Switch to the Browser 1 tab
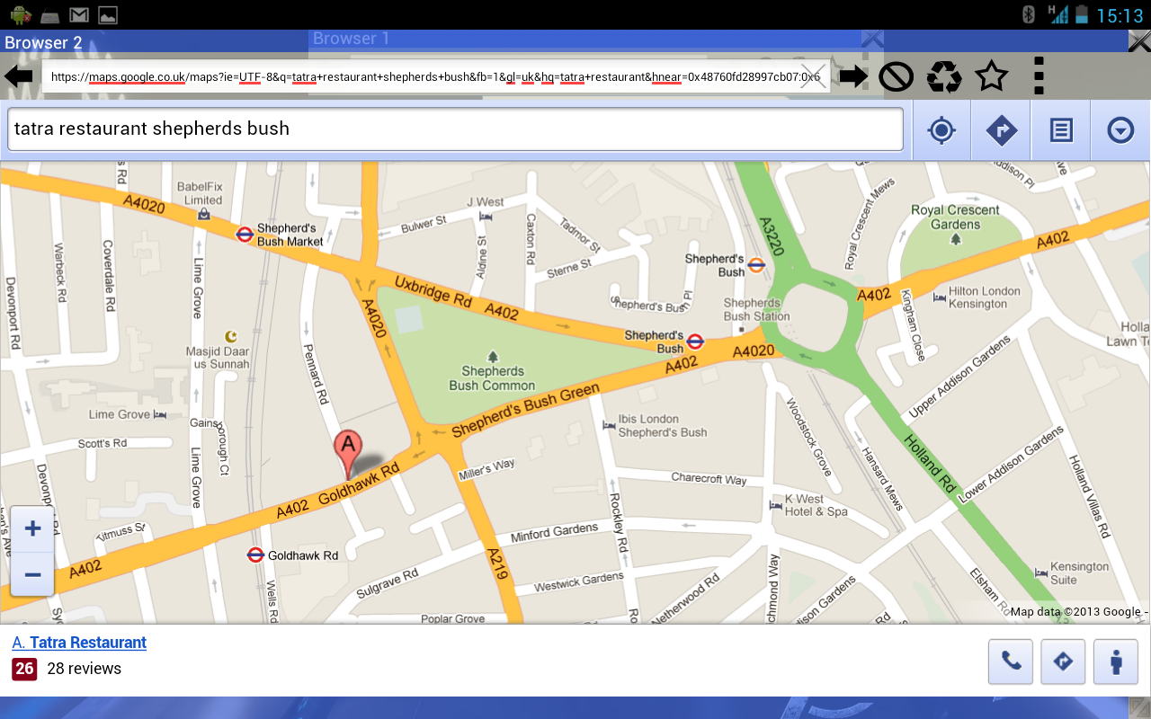This screenshot has height=719, width=1151. click(x=352, y=39)
